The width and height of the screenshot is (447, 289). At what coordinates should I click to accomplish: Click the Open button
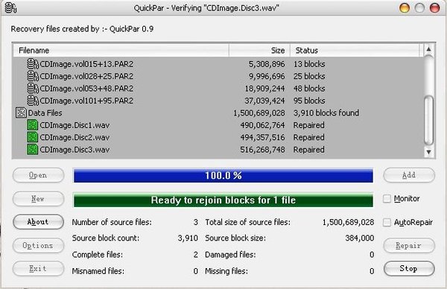(38, 175)
